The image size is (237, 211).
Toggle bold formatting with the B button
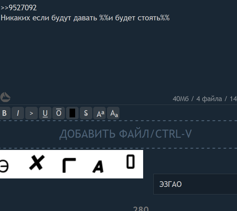click(x=5, y=113)
